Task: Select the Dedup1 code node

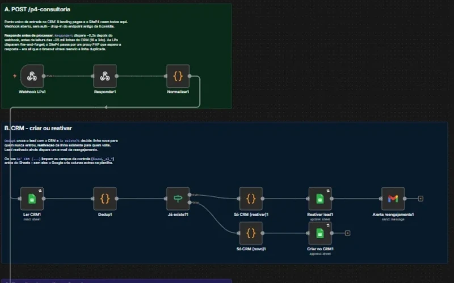Action: coord(105,199)
